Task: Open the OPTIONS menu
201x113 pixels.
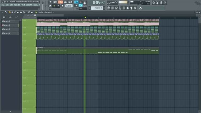Action: point(29,5)
